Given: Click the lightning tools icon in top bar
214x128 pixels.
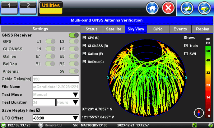Looking at the screenshot, I should [x=188, y=8].
